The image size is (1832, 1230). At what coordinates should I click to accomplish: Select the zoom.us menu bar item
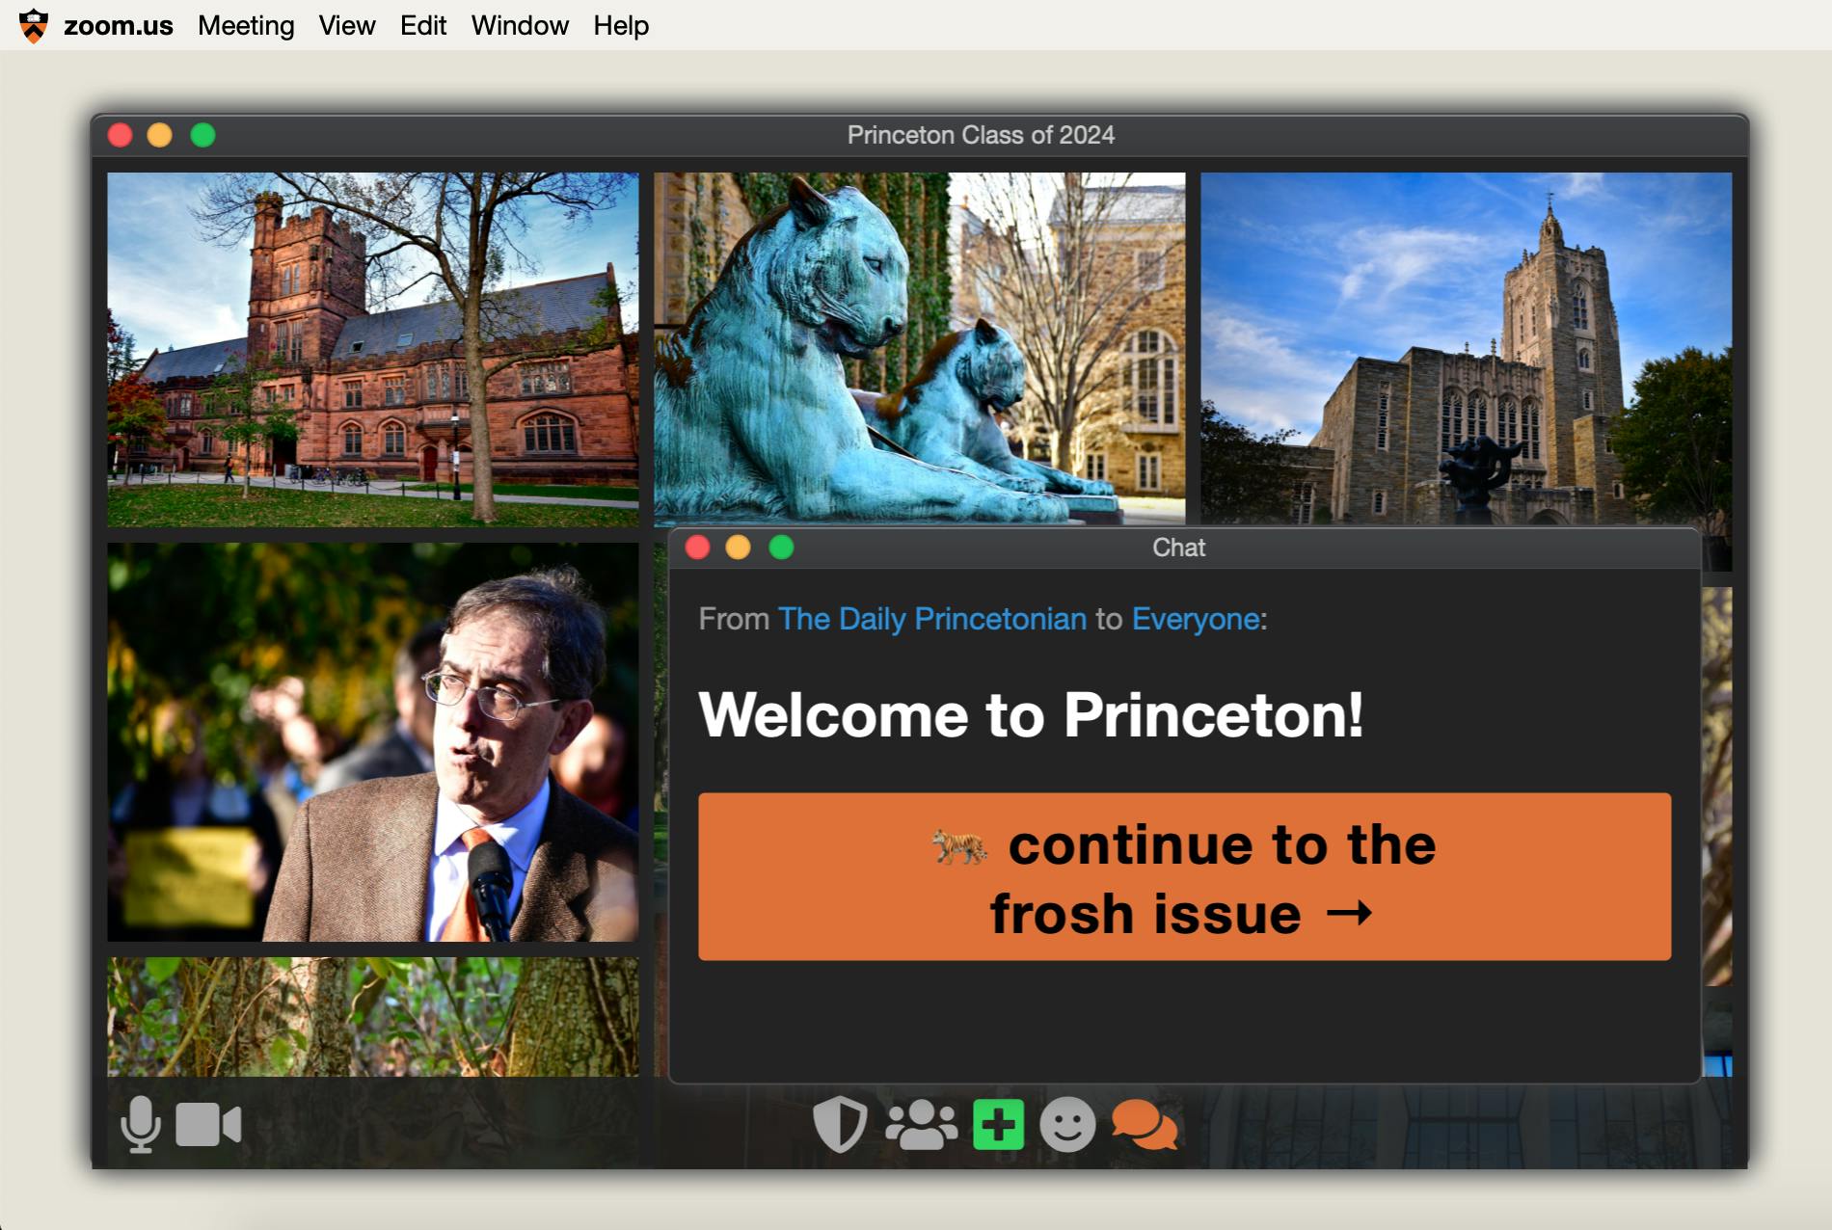119,25
